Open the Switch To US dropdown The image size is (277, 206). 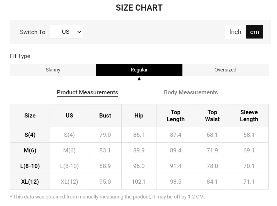pos(66,32)
